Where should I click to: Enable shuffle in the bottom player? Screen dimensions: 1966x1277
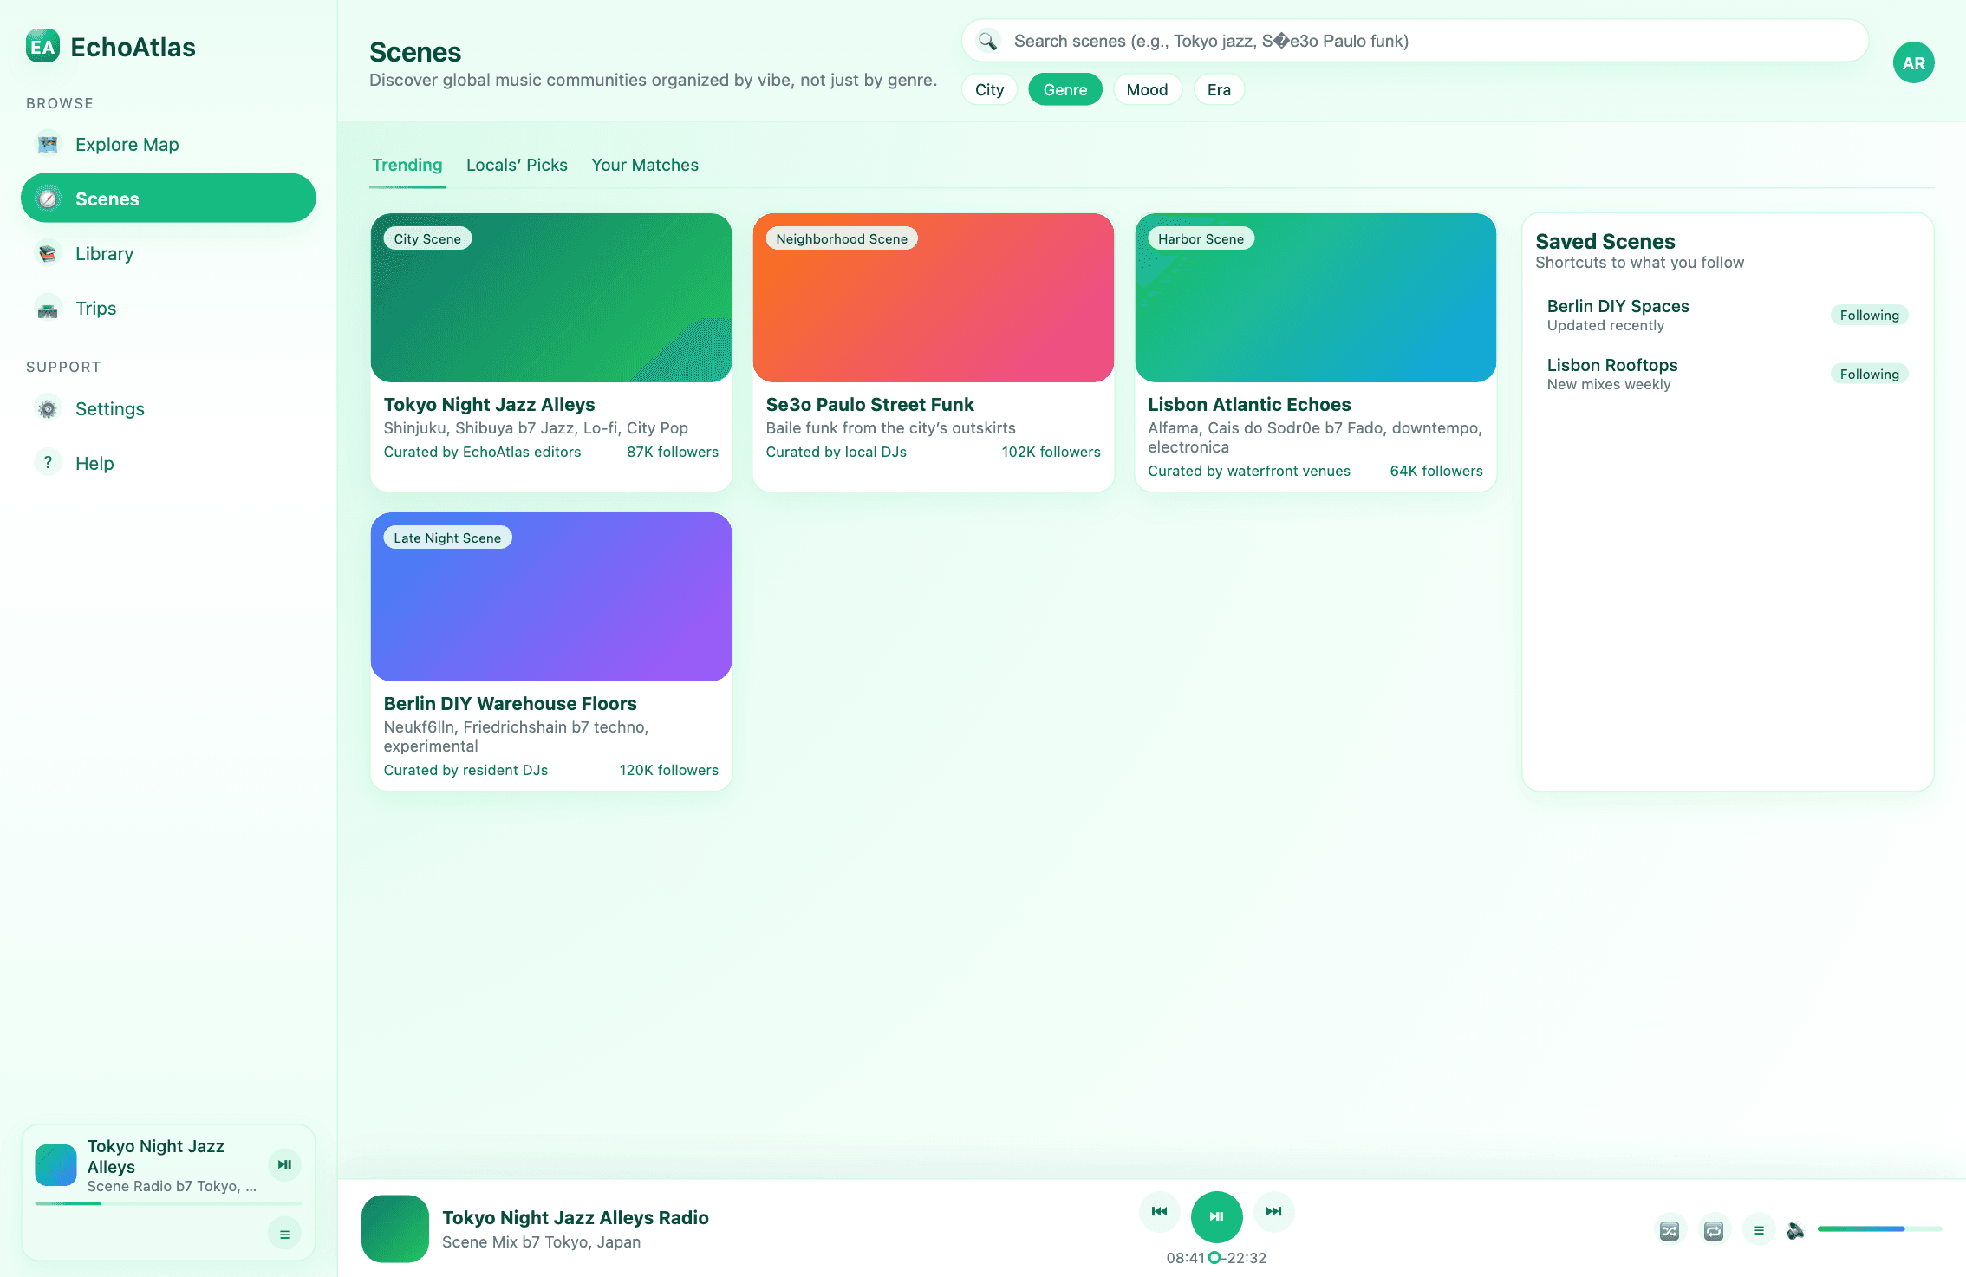click(x=1670, y=1230)
